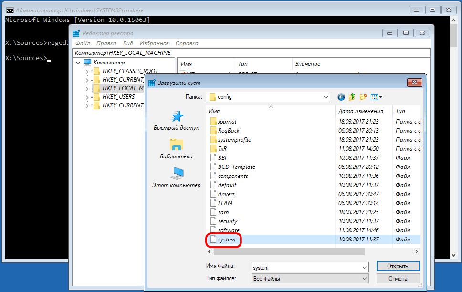Click the Имя файла input field

point(306,268)
